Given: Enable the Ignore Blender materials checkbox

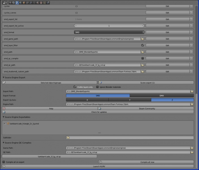Looking at the screenshot, I should coord(98,87).
